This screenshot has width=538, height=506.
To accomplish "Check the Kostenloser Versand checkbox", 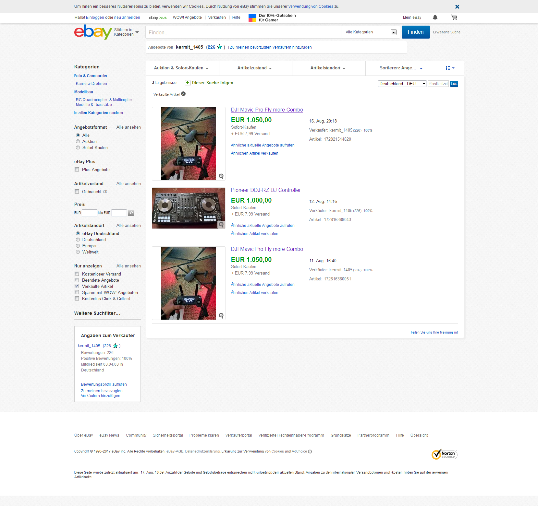I will 77,274.
